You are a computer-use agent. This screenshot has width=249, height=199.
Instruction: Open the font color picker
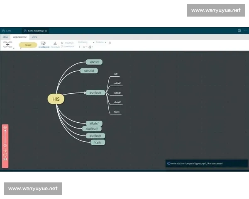pos(85,47)
